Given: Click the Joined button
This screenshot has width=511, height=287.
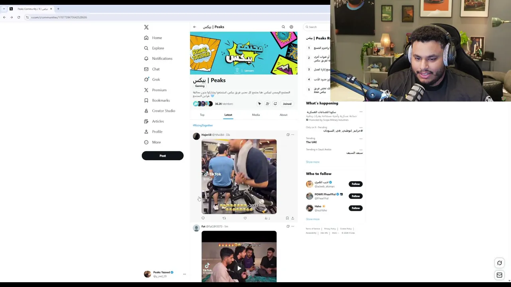Looking at the screenshot, I should [287, 104].
